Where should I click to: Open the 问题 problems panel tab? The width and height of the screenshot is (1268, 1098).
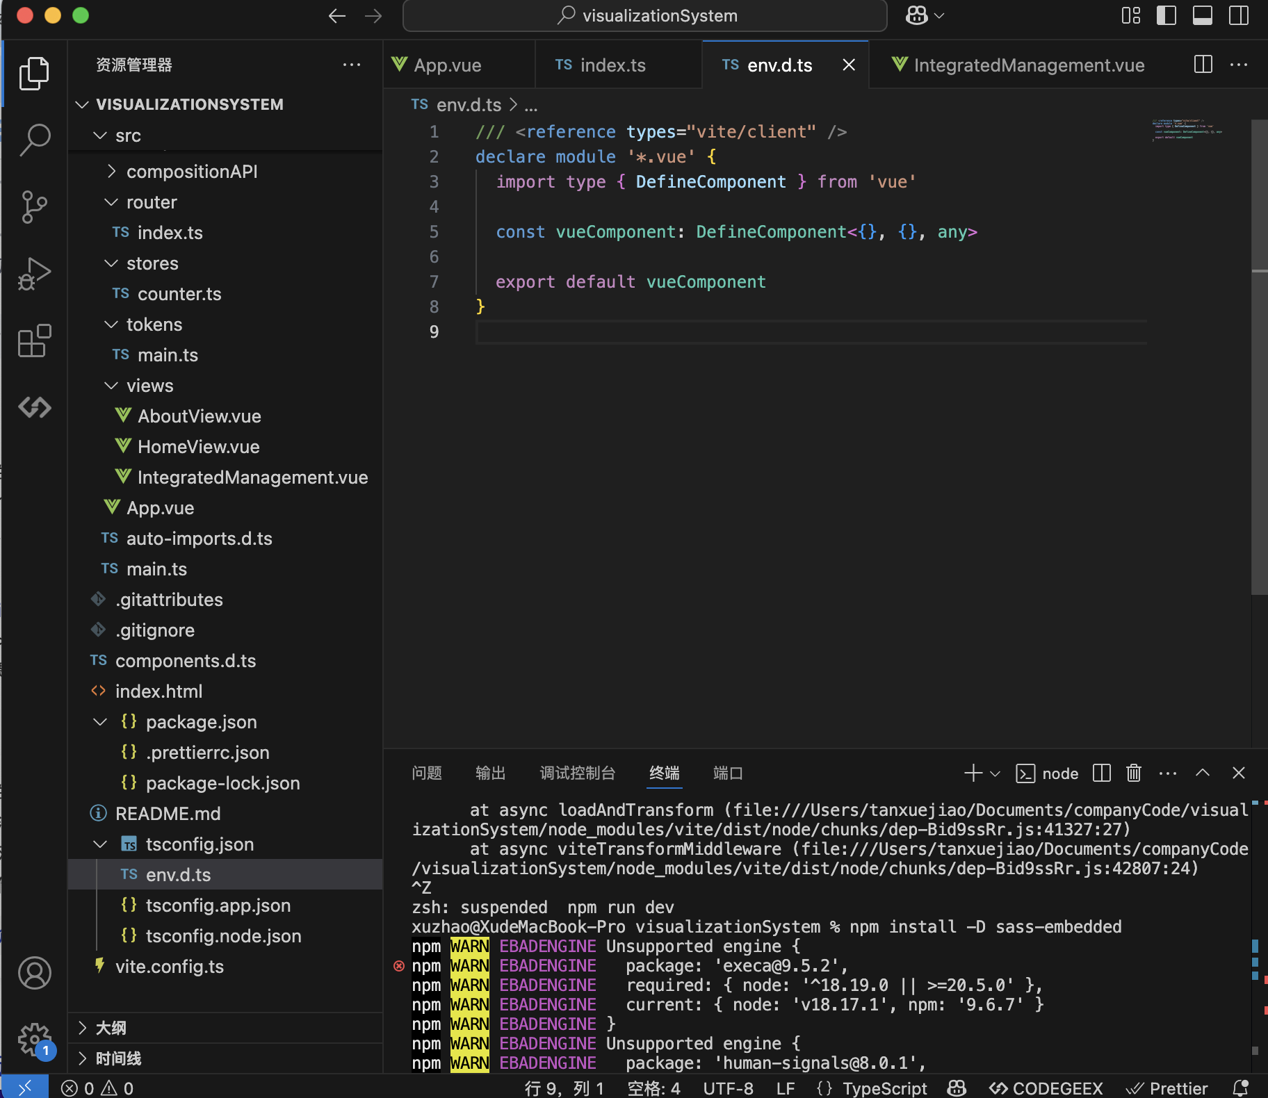click(x=427, y=773)
